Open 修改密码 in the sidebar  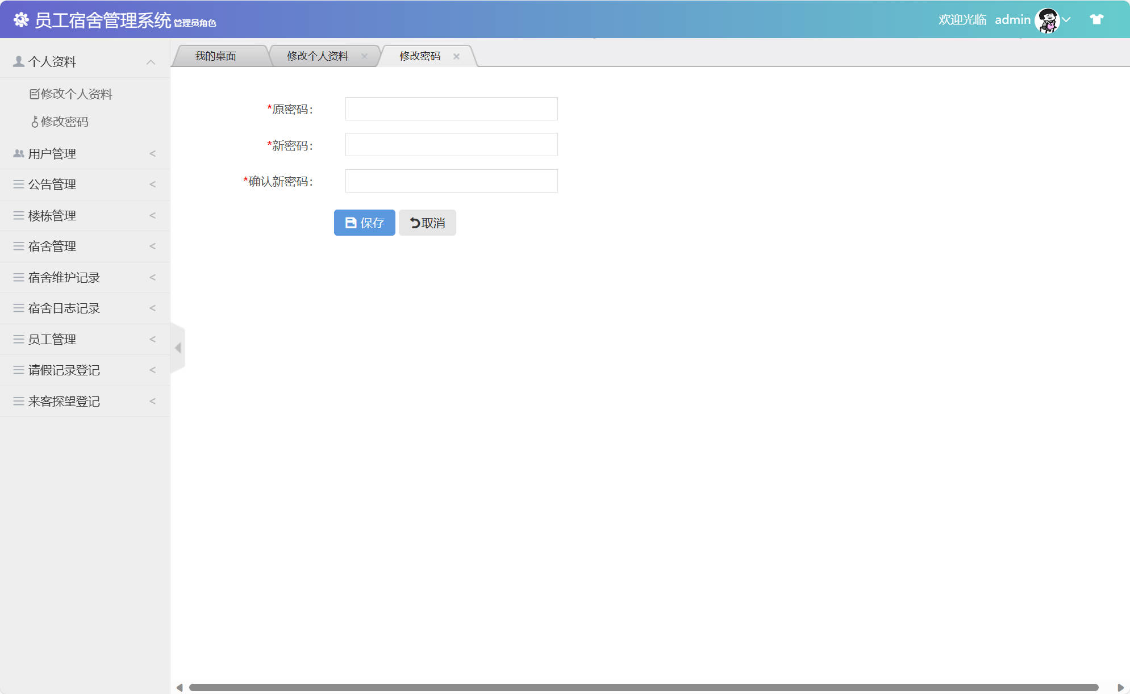point(64,122)
